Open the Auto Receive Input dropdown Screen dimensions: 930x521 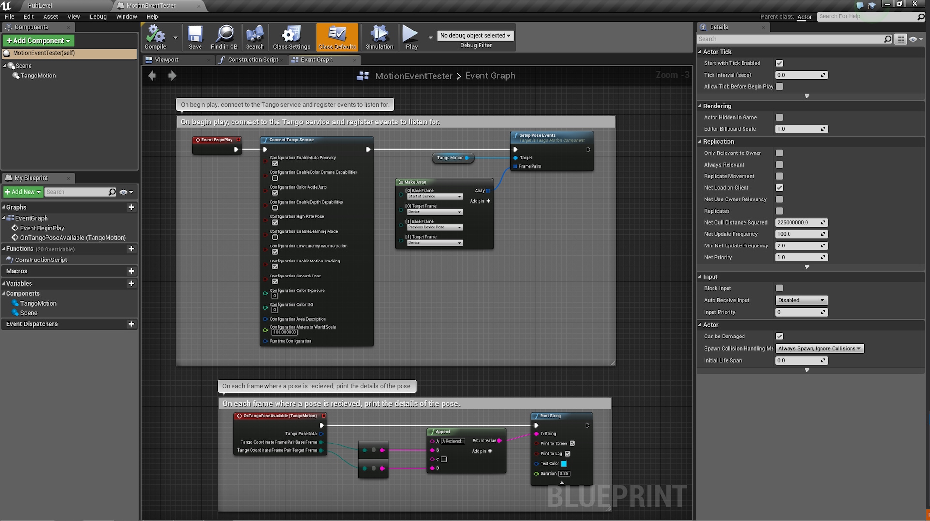[801, 300]
